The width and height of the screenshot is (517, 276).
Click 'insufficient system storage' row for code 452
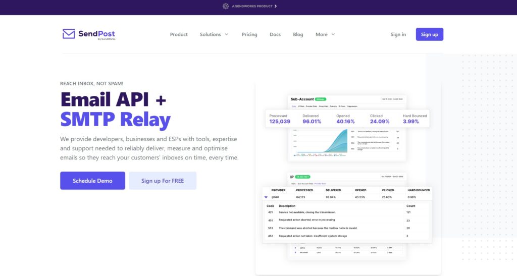346,236
